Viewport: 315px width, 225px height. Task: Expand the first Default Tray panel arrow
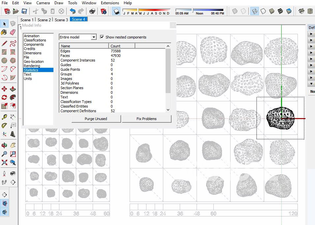(311, 34)
